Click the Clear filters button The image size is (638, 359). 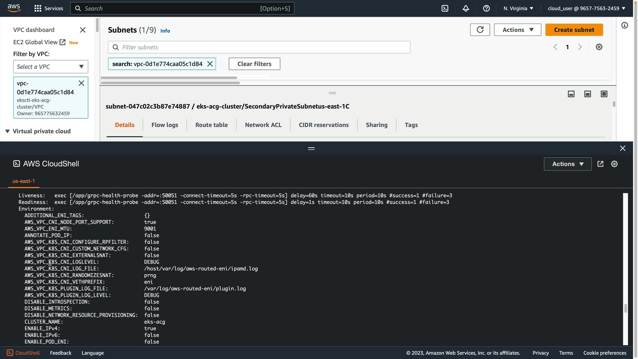tap(254, 64)
